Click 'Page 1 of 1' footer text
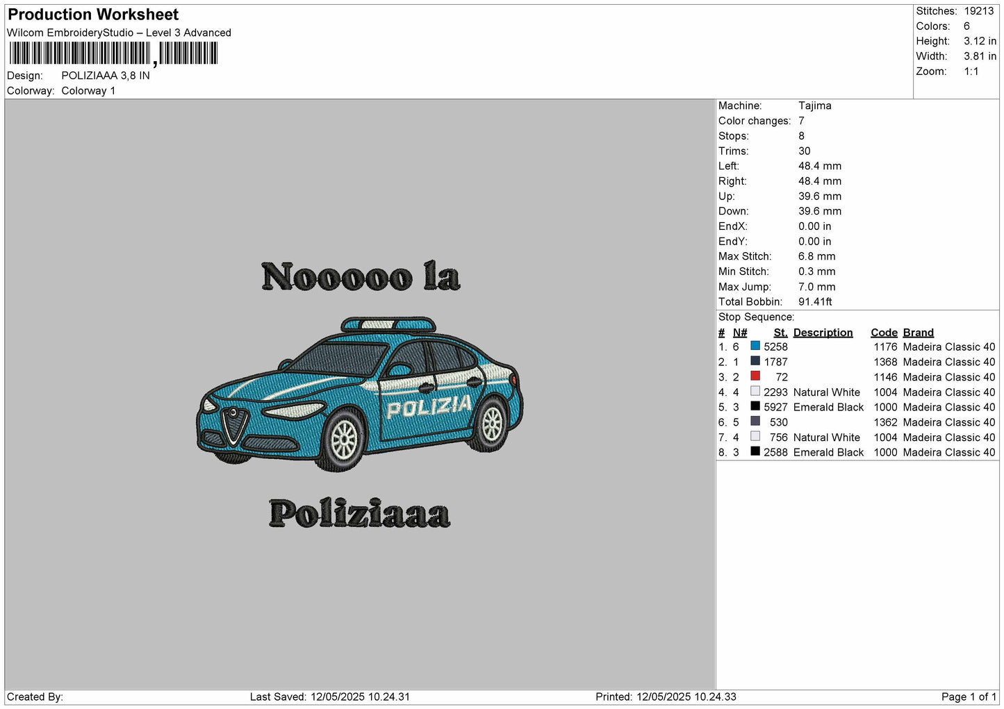 969,697
